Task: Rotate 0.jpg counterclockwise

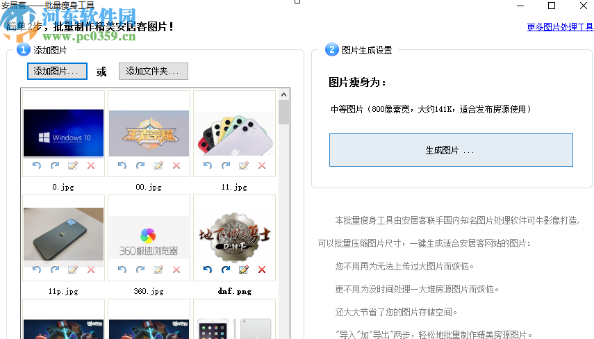Action: (x=36, y=165)
